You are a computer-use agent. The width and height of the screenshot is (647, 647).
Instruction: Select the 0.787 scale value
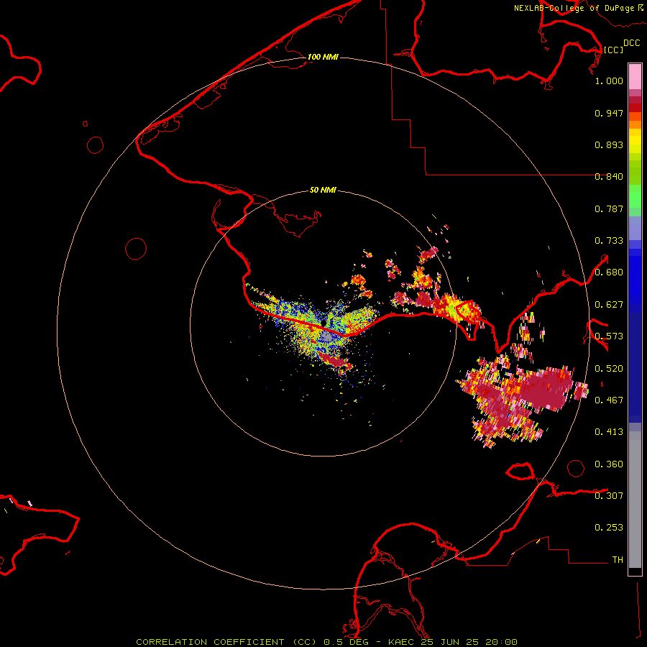point(609,208)
